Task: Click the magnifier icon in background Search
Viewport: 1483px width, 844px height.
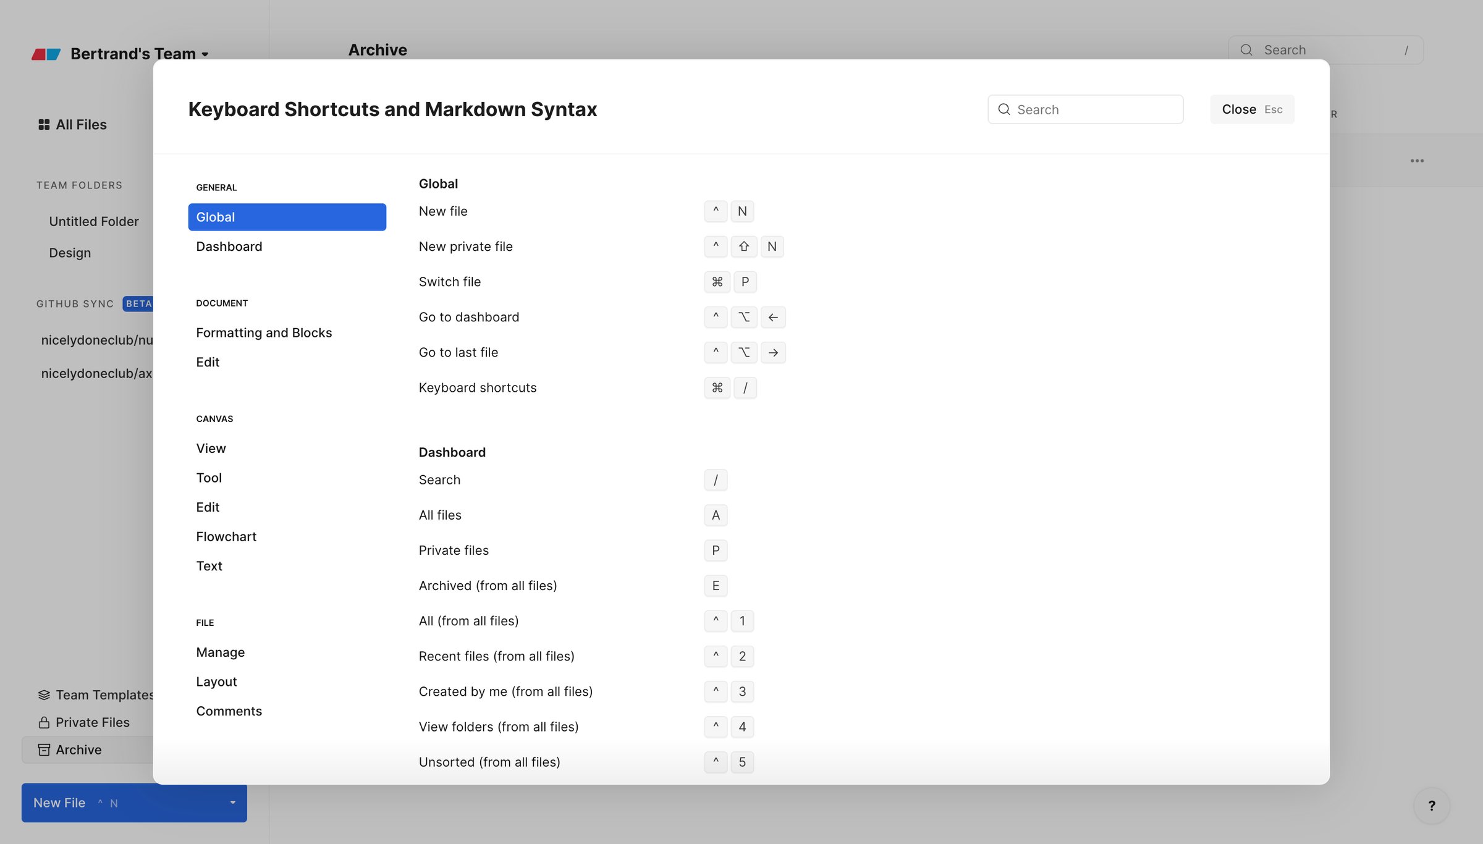Action: coord(1246,50)
